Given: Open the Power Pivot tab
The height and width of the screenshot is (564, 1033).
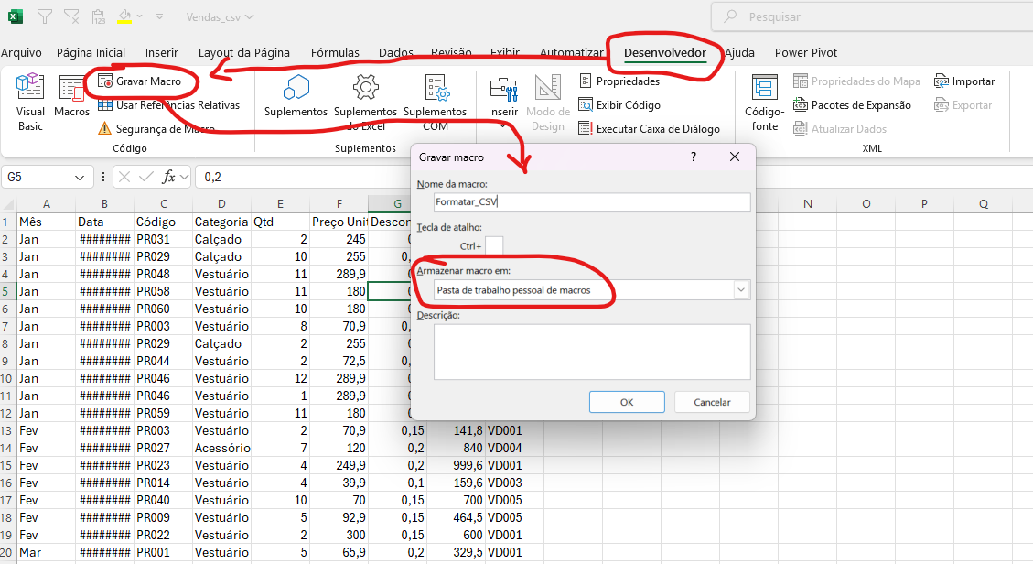Looking at the screenshot, I should pos(805,53).
